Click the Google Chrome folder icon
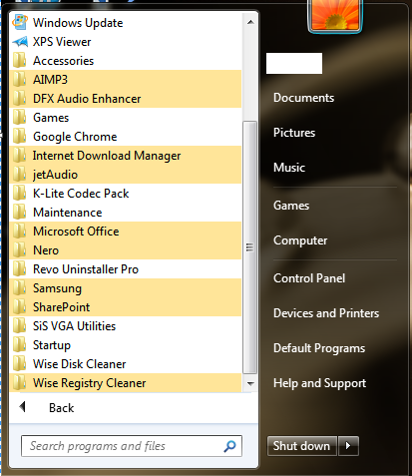Image resolution: width=412 pixels, height=476 pixels. pos(20,137)
